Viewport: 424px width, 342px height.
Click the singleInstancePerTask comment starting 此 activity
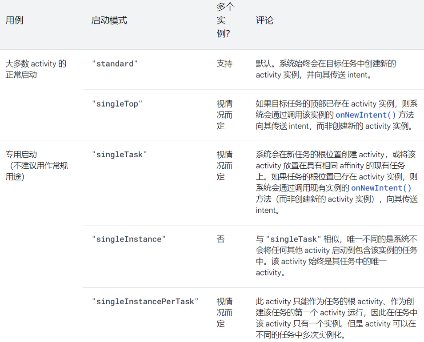coord(336,318)
